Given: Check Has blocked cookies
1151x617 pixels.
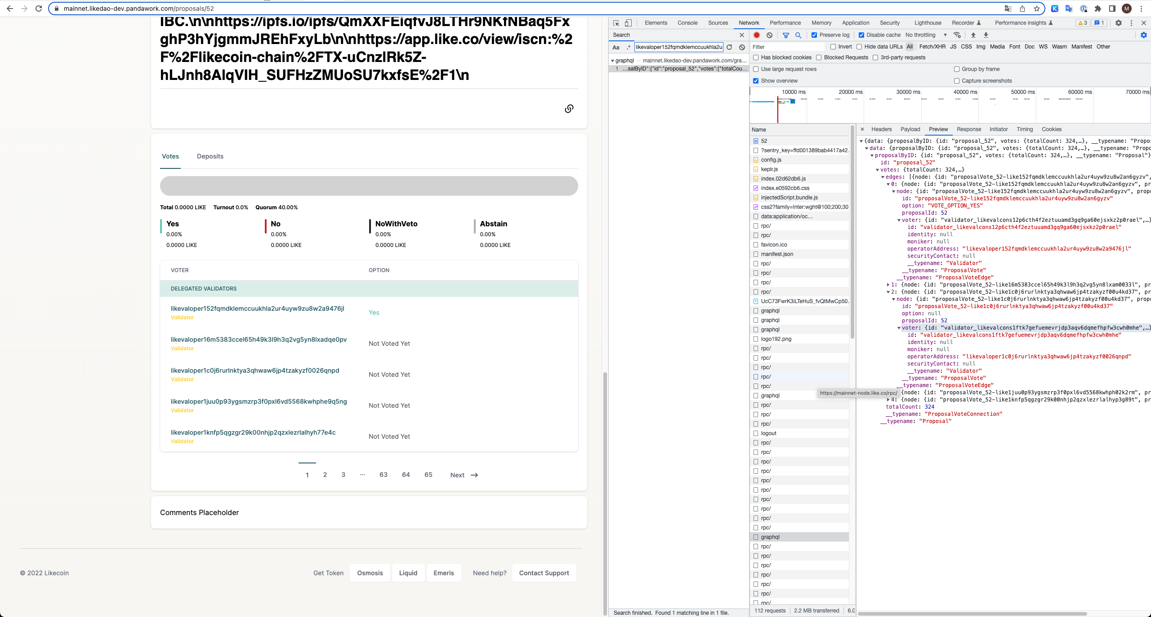Looking at the screenshot, I should point(756,57).
